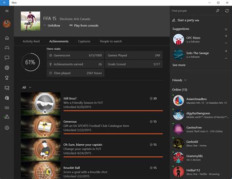This screenshot has width=232, height=179.
Task: Open GerbstiX friend entry
Action: pyautogui.click(x=200, y=143)
